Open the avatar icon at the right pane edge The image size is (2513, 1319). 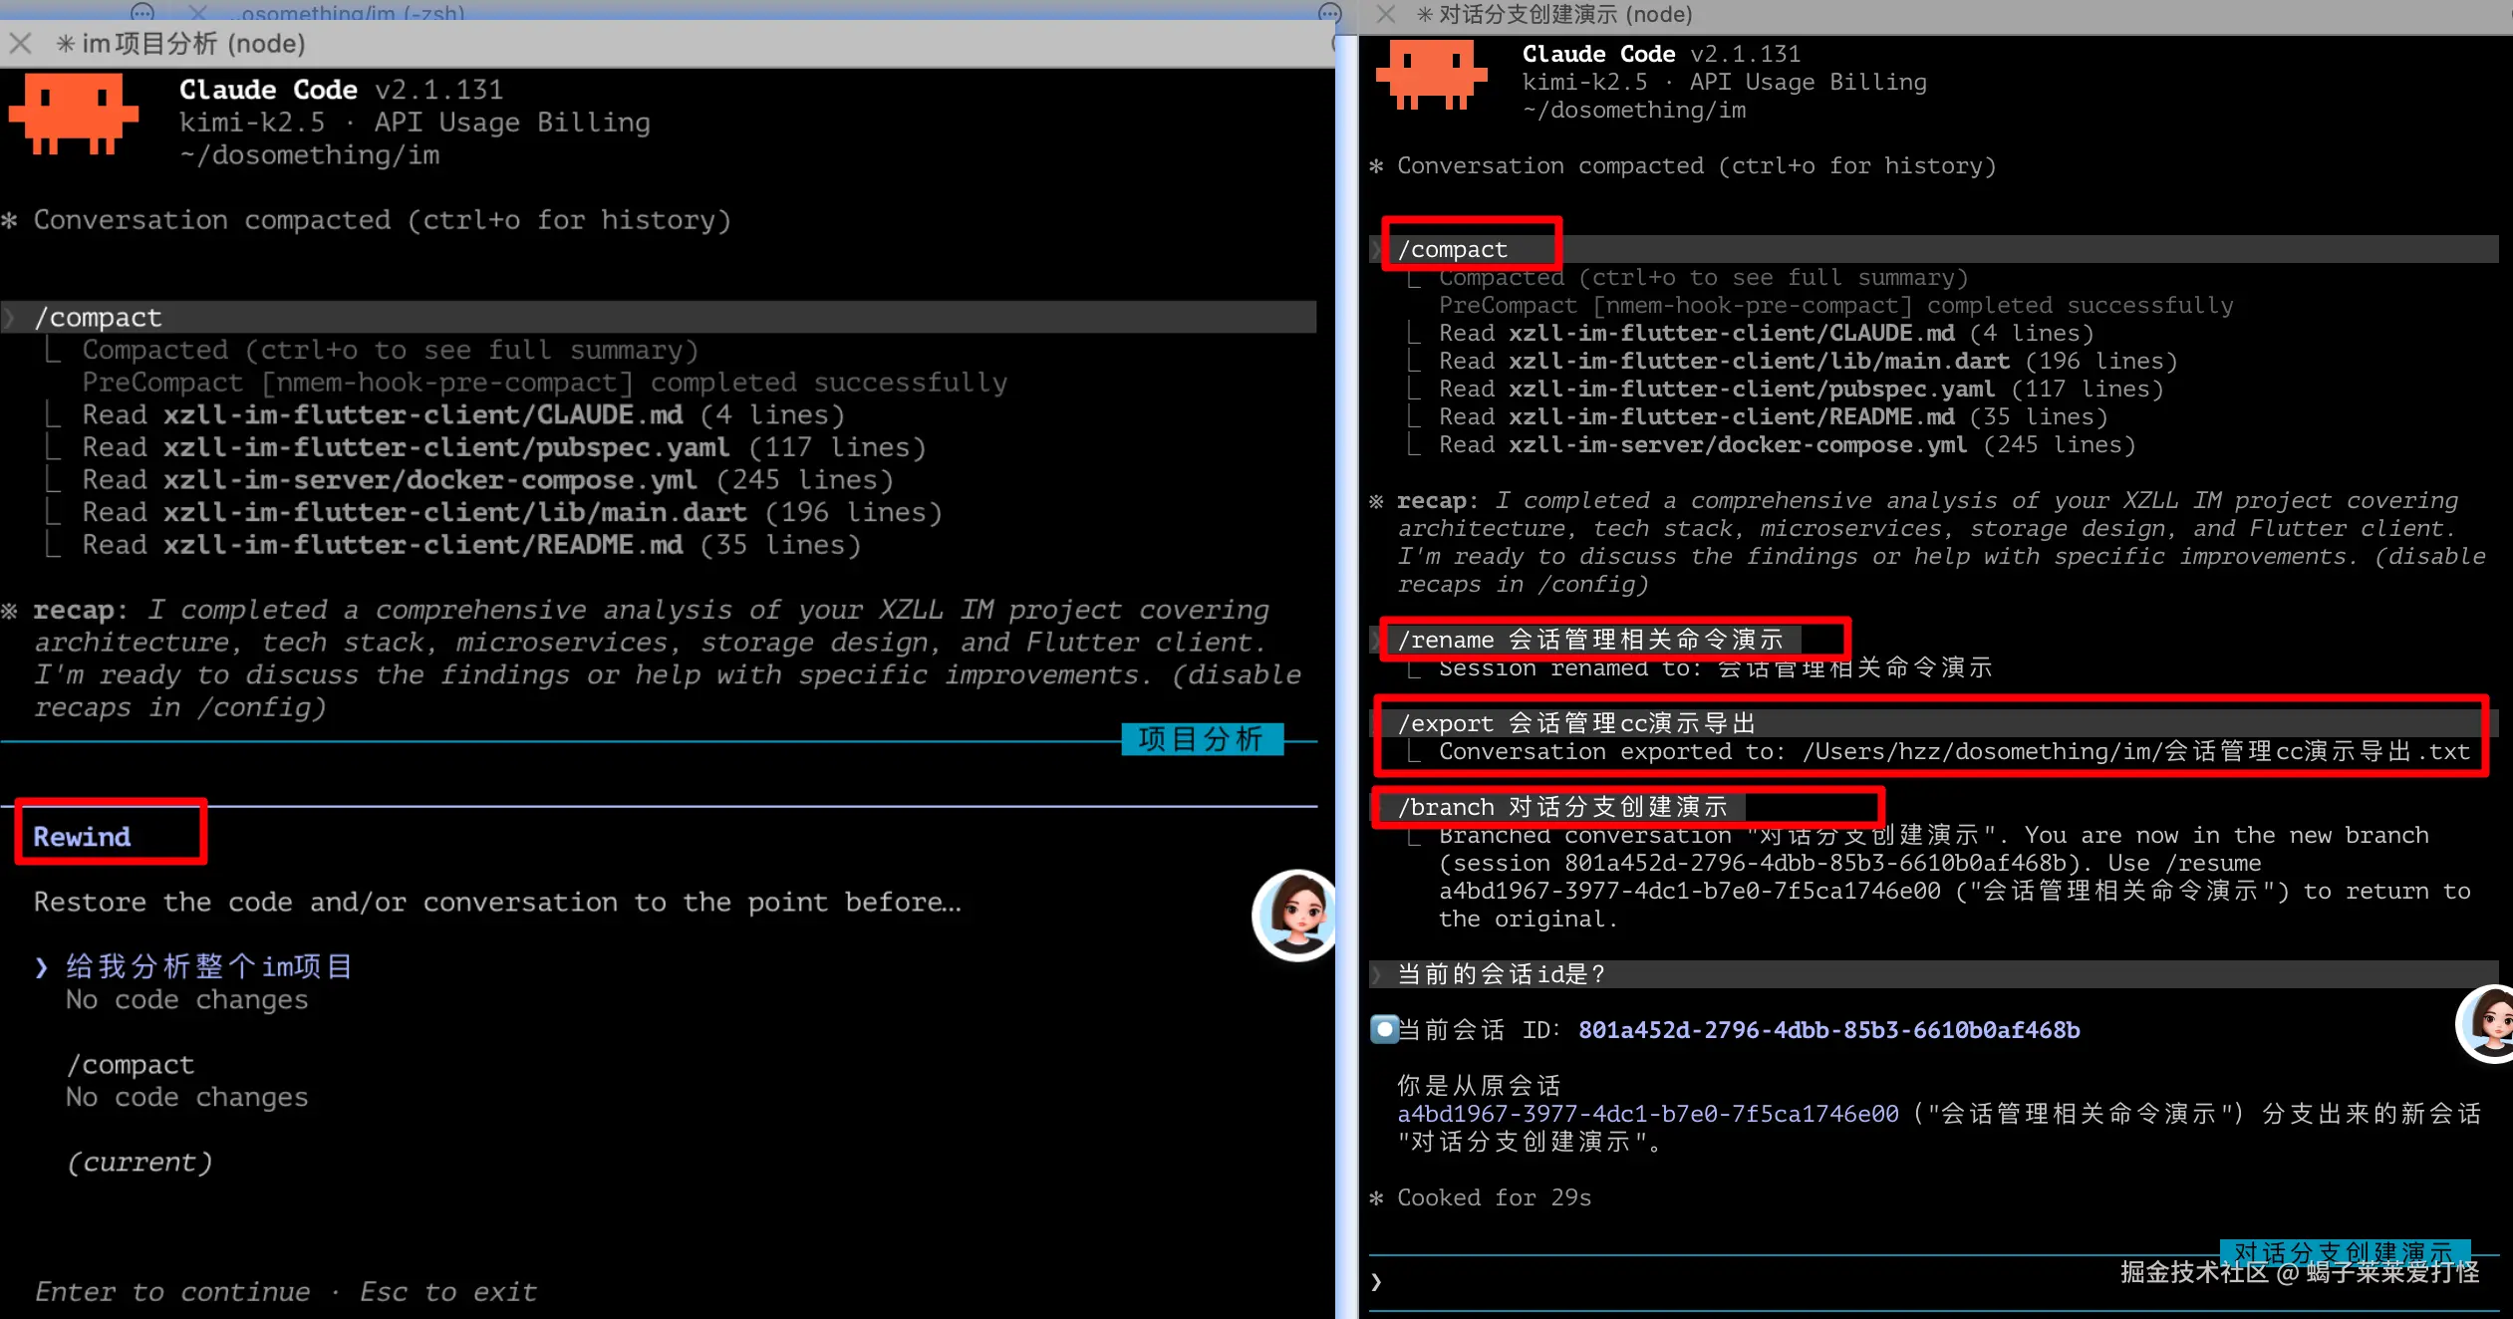point(2485,1024)
